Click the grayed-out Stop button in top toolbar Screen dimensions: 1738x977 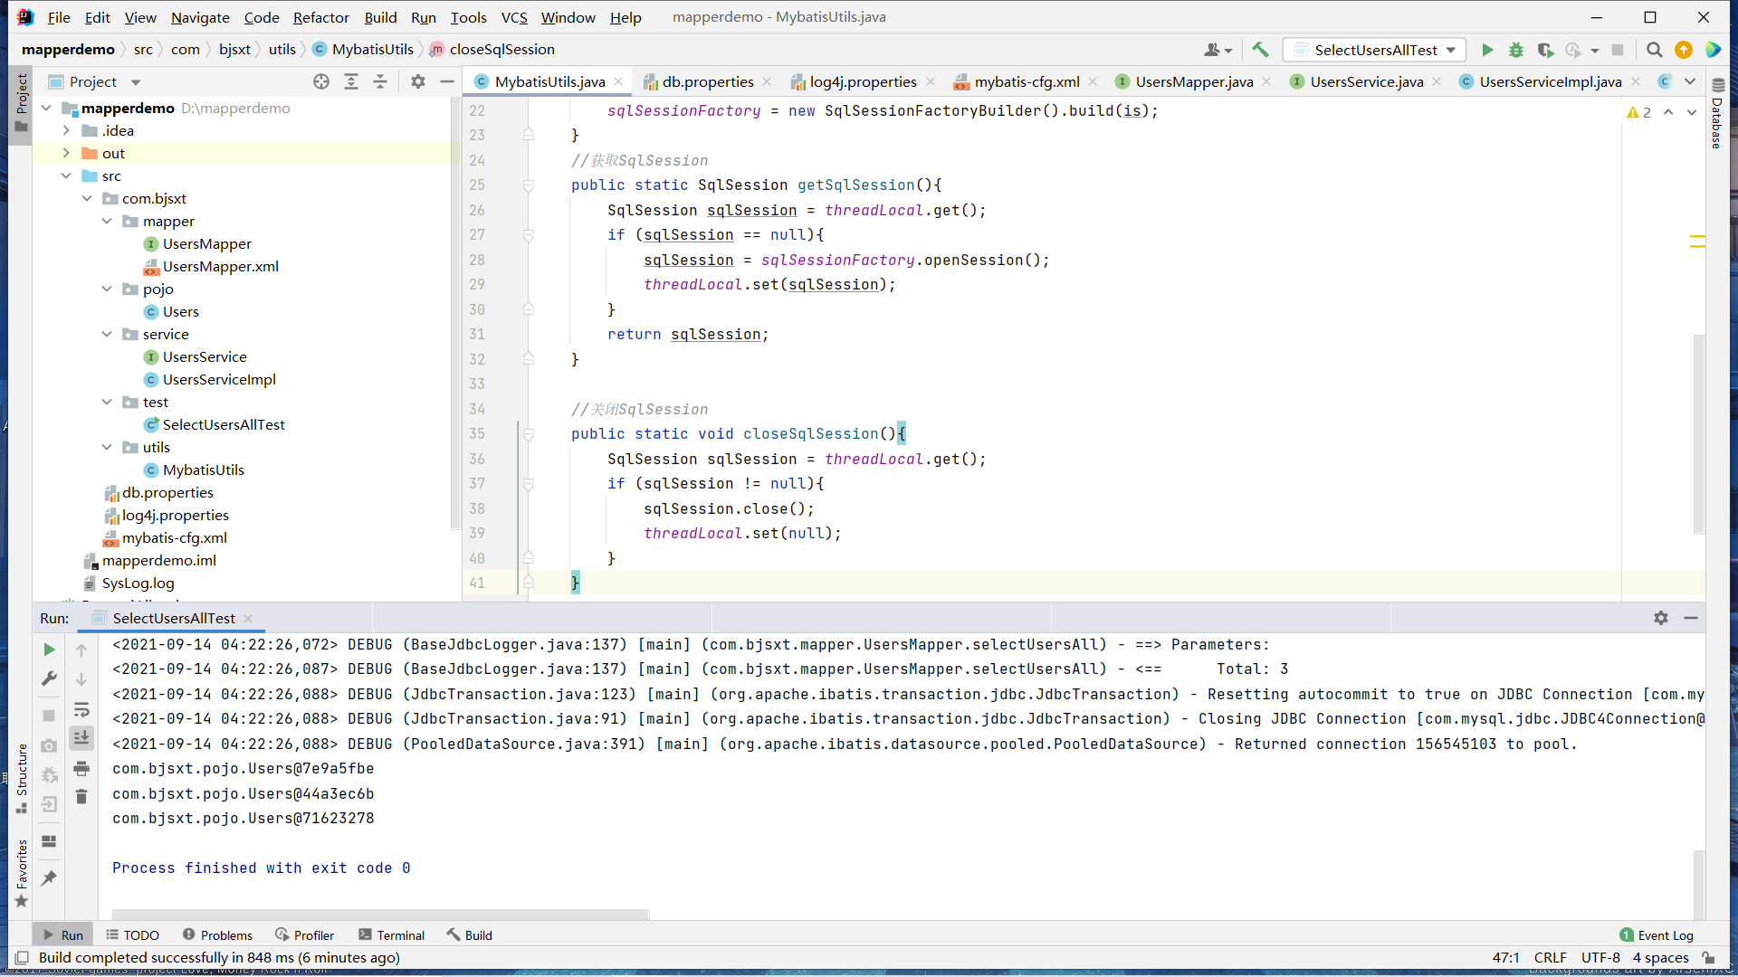[x=1618, y=50]
